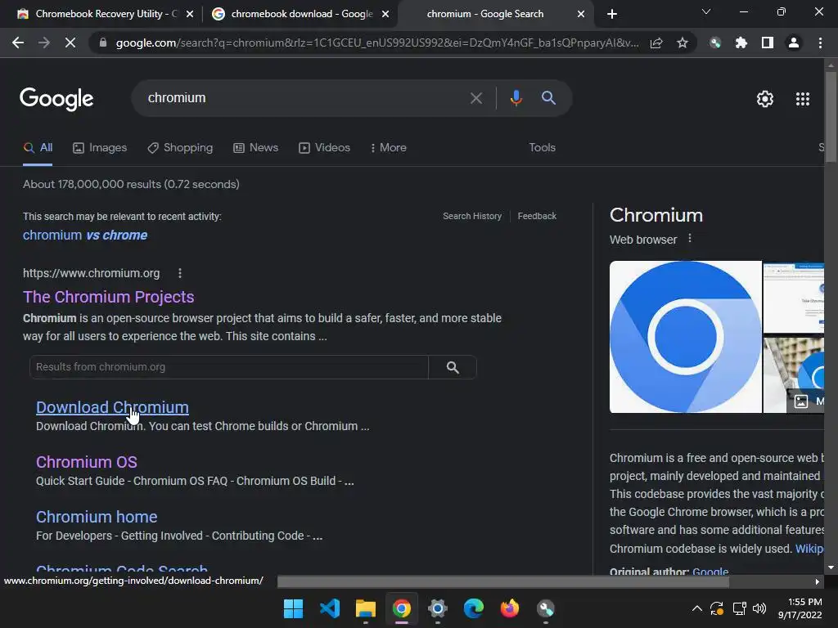Open the volume control in tray

coord(759,608)
